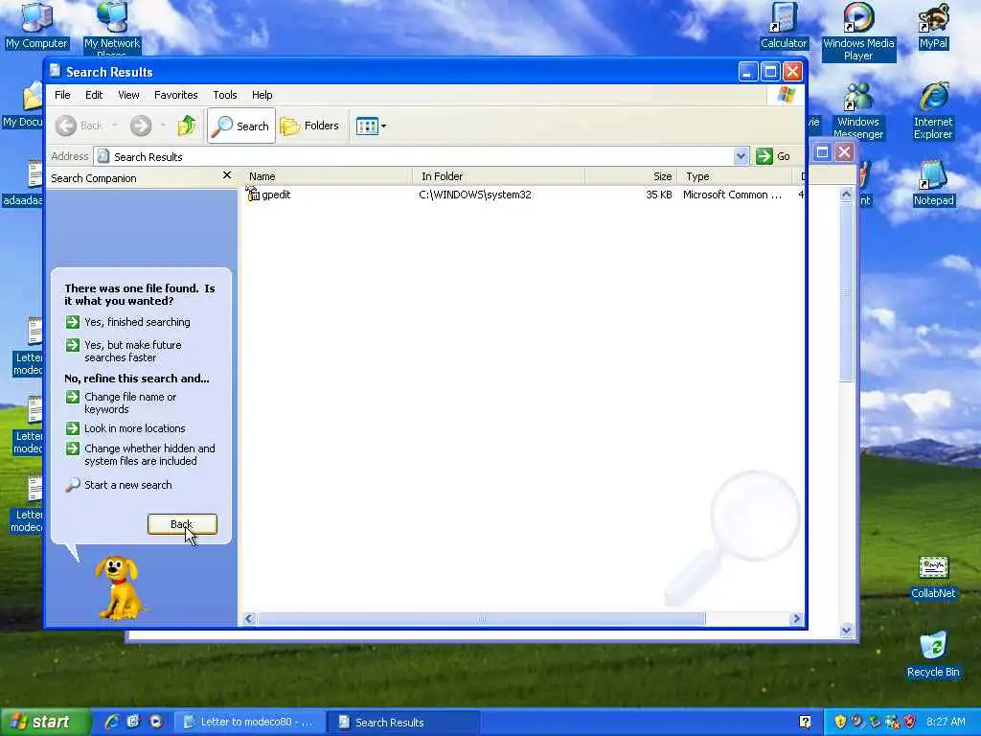Click the horizontal scrollbar thumb in results
This screenshot has height=736, width=981.
(481, 618)
